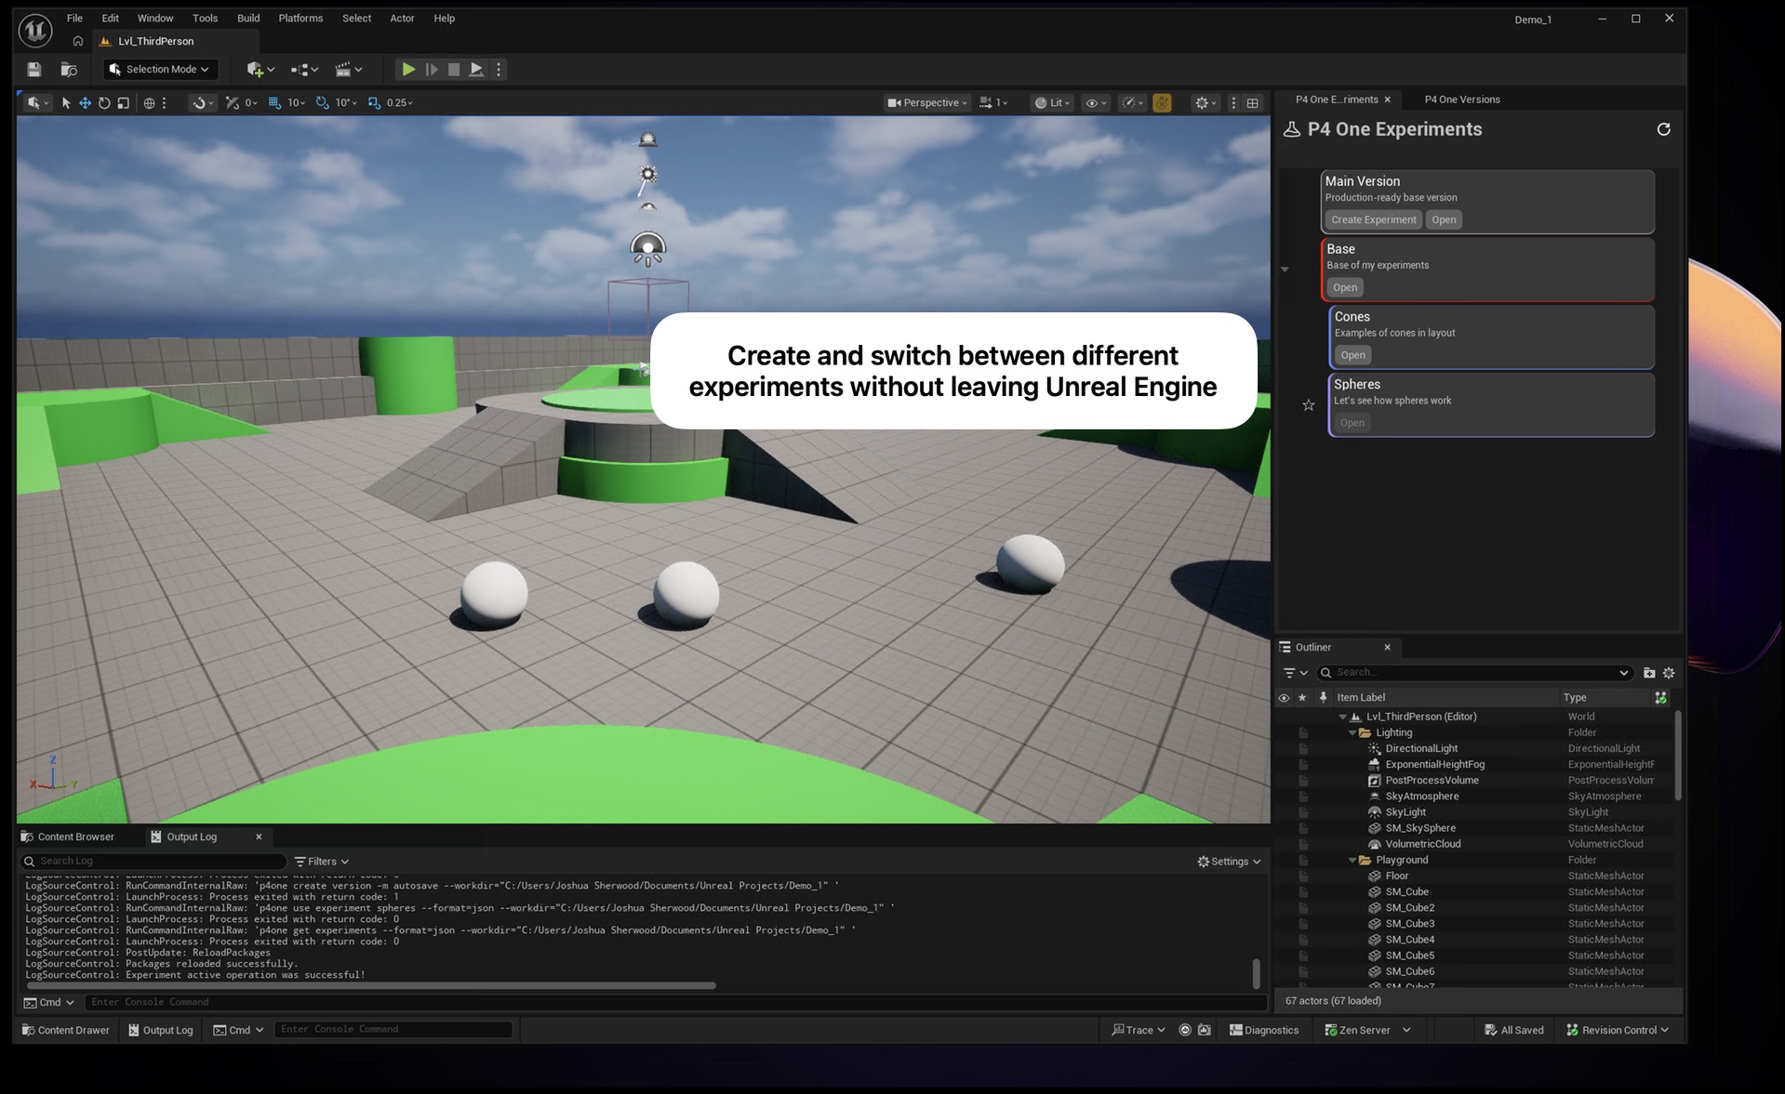Click the Outliner create folder icon
This screenshot has width=1785, height=1094.
pyautogui.click(x=1648, y=672)
